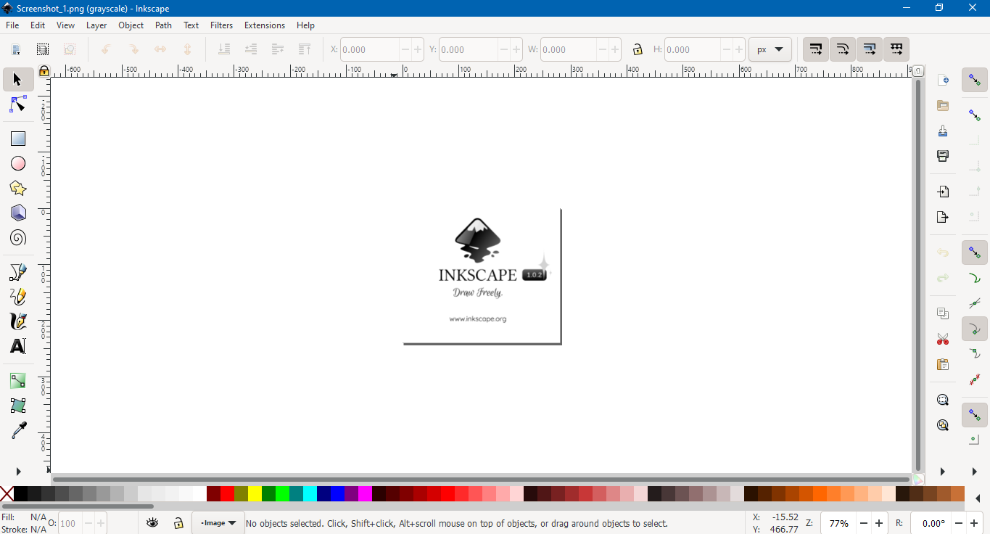
Task: Click the remove color X swatch
Action: coord(7,494)
